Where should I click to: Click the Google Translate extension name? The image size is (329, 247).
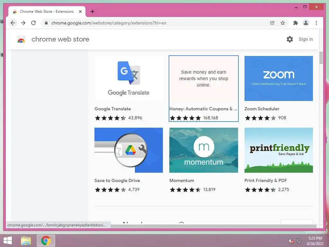coord(113,109)
